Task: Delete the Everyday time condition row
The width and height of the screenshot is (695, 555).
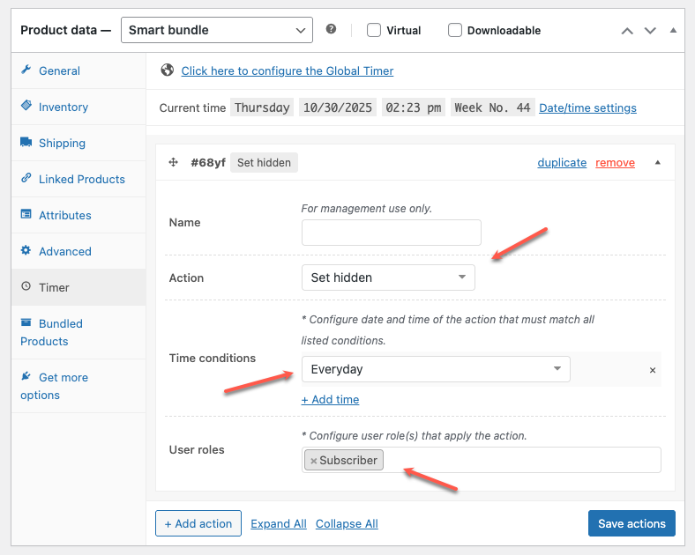Action: click(x=653, y=371)
